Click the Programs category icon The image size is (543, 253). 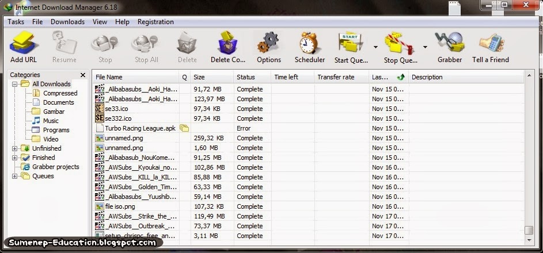36,130
